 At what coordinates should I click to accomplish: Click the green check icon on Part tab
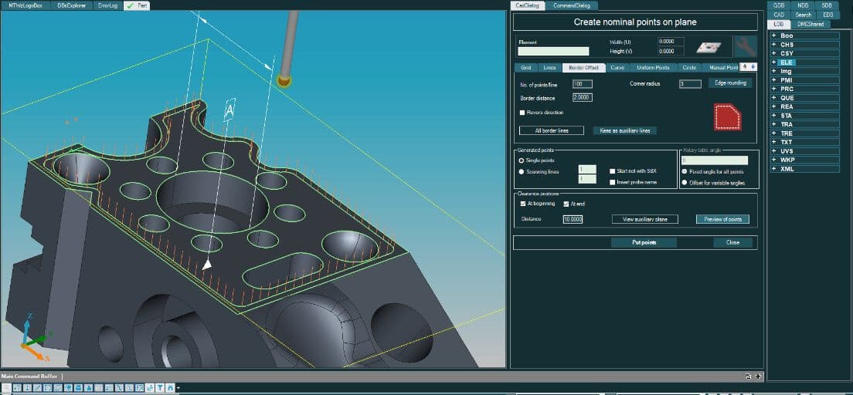coord(130,5)
